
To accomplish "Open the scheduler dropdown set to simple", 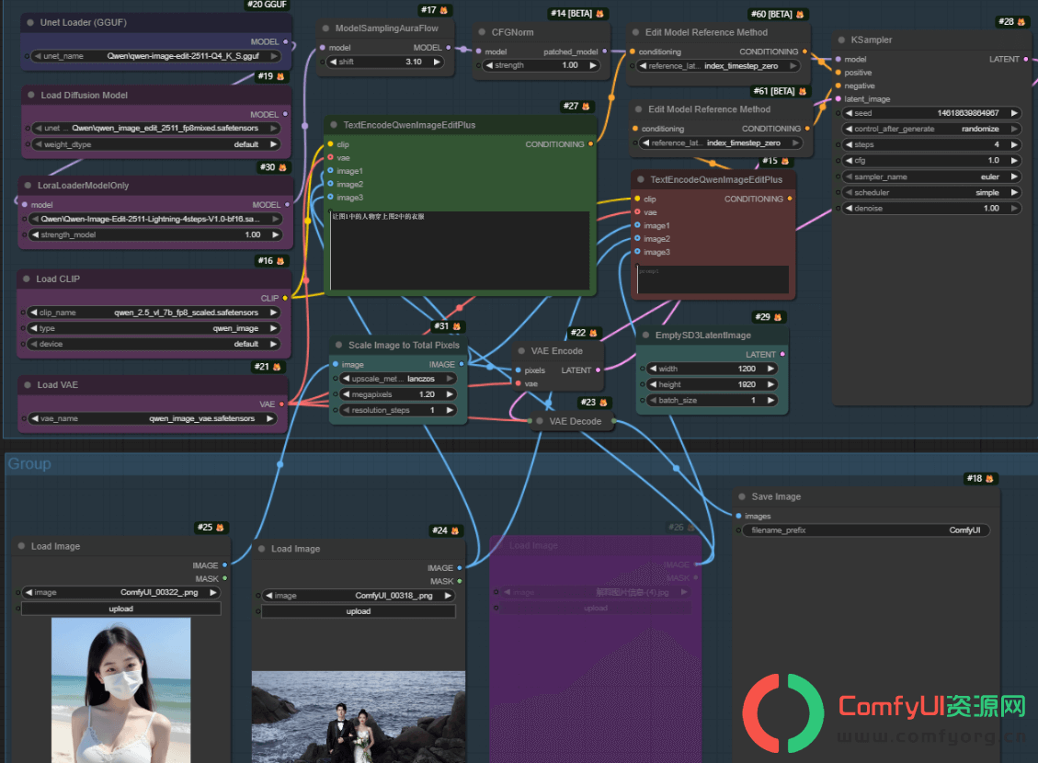I will (932, 192).
